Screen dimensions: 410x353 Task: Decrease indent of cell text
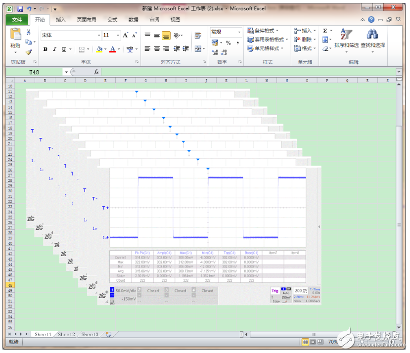tap(177, 49)
